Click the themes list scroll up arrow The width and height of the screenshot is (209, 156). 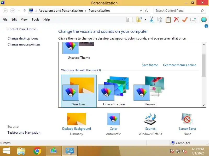point(204,44)
